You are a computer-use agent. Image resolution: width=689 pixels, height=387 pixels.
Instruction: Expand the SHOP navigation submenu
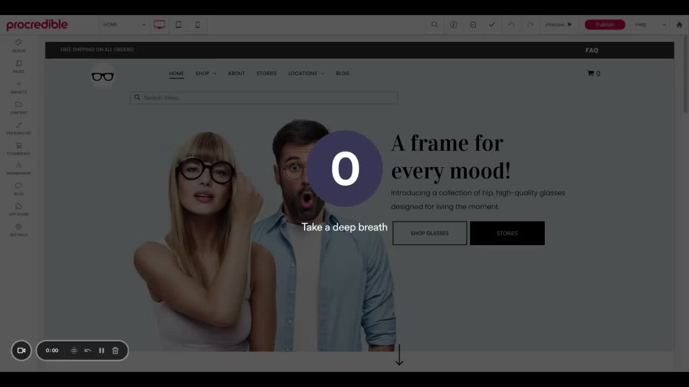point(206,73)
